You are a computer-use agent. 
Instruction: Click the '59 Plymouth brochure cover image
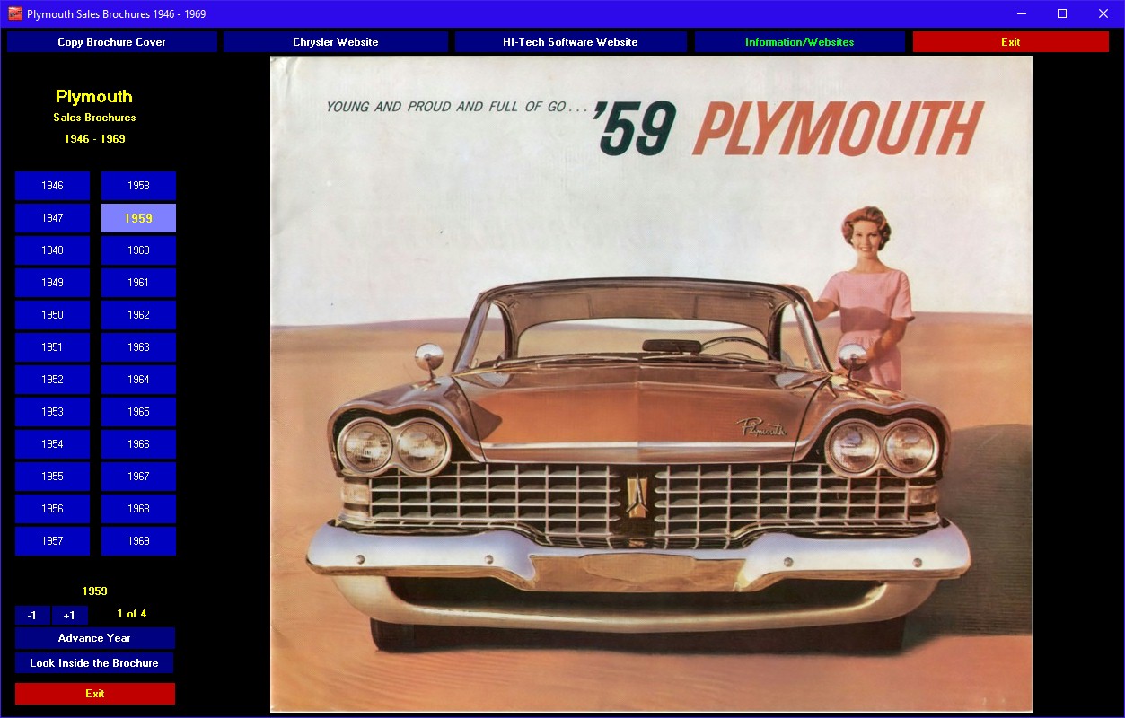[652, 384]
